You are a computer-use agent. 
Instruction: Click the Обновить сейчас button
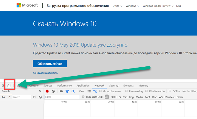50,63
